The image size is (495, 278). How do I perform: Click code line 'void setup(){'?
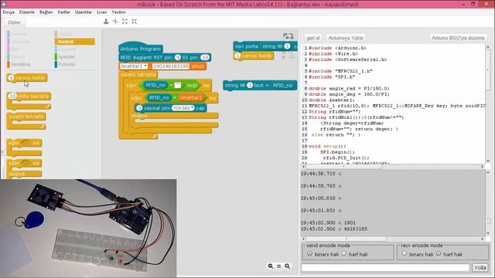(327, 146)
